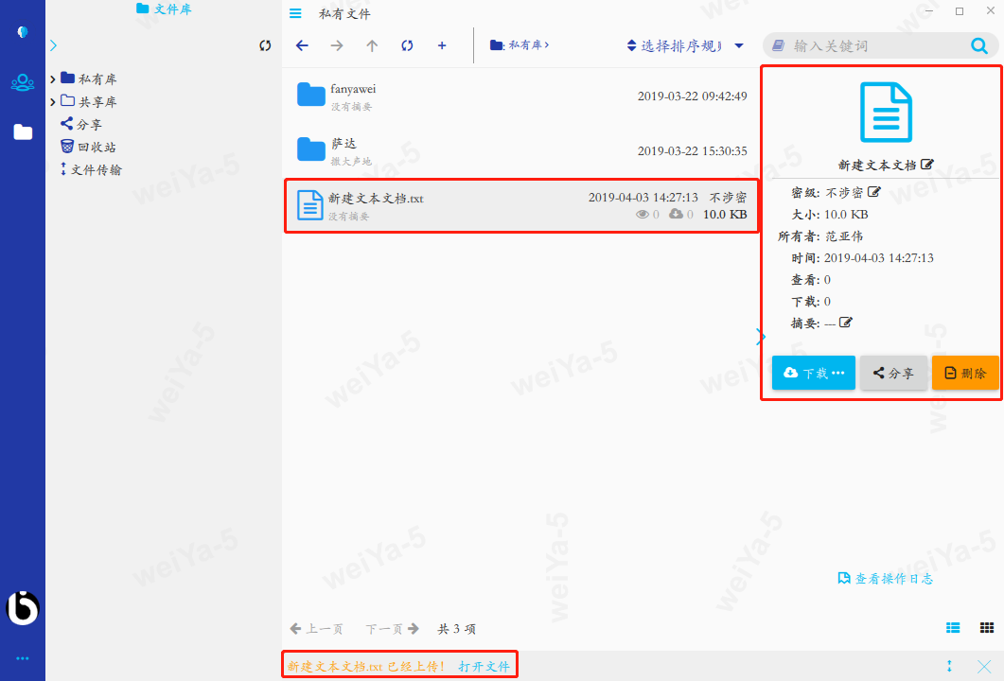Edit the 摘要 summary field
This screenshot has height=681, width=1004.
point(846,323)
